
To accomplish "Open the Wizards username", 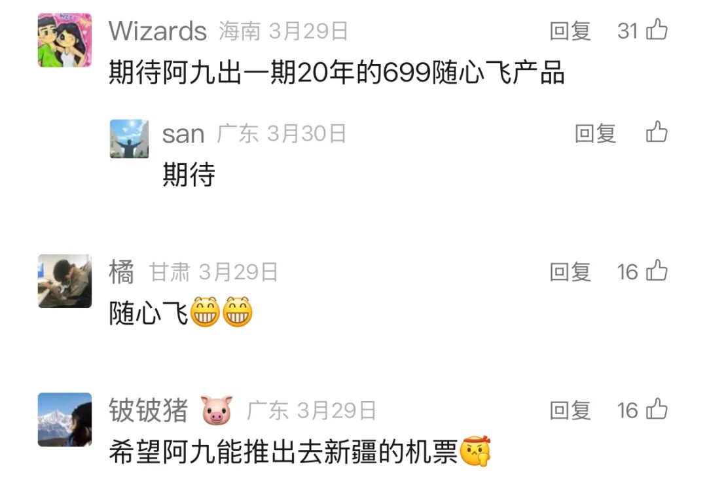I will click(158, 31).
